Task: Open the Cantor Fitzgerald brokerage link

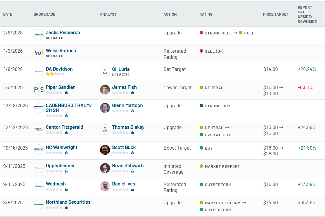Action: (x=65, y=127)
